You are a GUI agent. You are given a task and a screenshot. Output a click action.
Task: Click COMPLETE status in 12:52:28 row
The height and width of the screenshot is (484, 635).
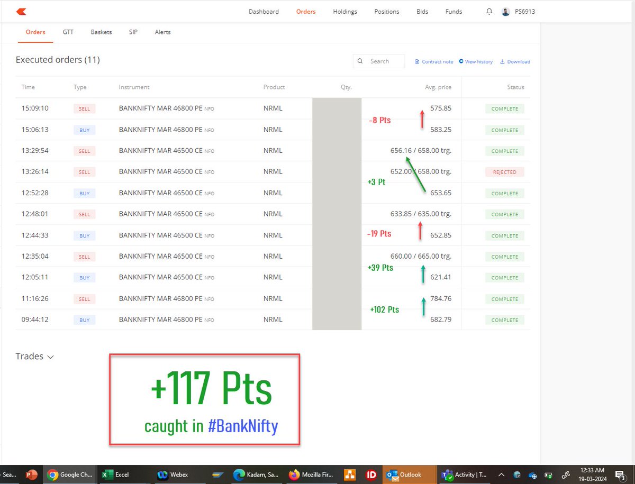(x=505, y=193)
